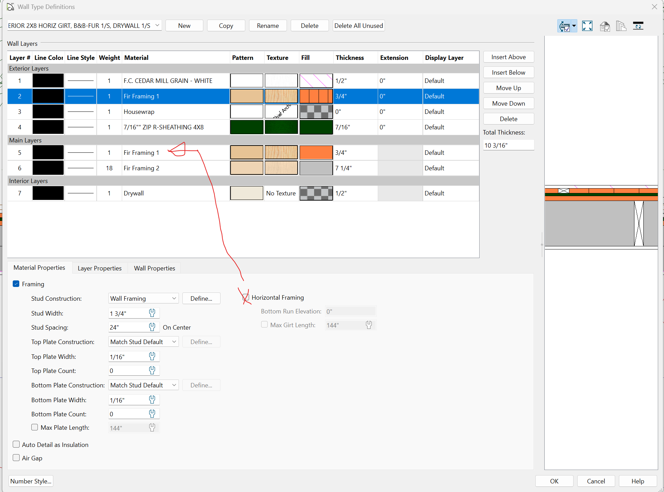Click the stacked wall layers icon
The height and width of the screenshot is (492, 664).
pyautogui.click(x=621, y=26)
